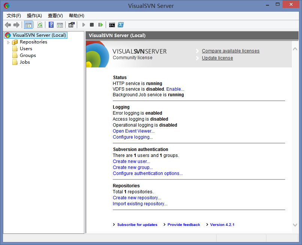The width and height of the screenshot is (302, 245).
Task: Open Help via the question mark icon
Action: pyautogui.click(x=51, y=25)
